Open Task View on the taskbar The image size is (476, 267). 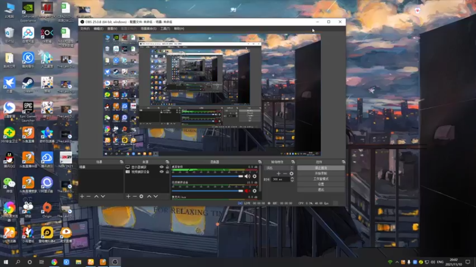point(42,262)
